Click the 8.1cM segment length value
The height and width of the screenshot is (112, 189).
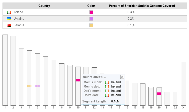[x=115, y=101]
